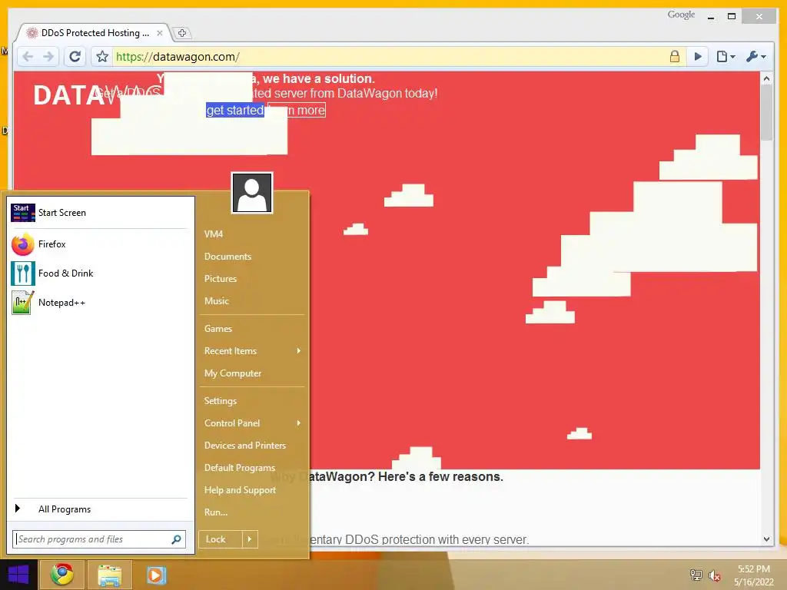
Task: Maximize the browser window
Action: pos(732,17)
